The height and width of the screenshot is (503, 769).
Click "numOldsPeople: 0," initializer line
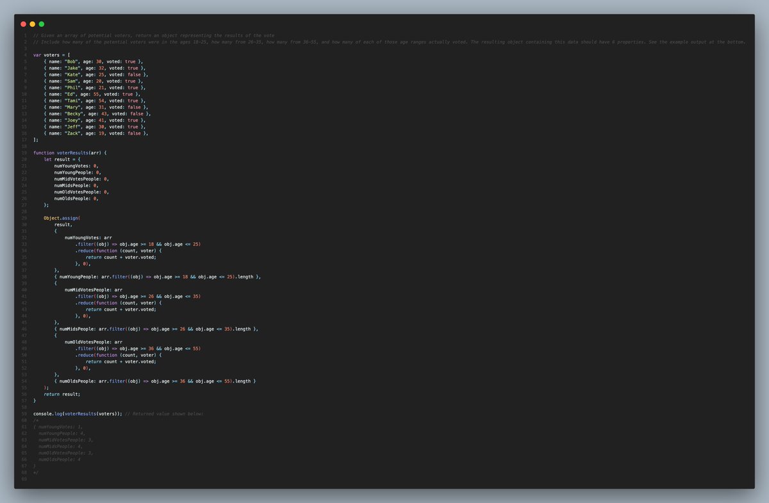(x=76, y=198)
